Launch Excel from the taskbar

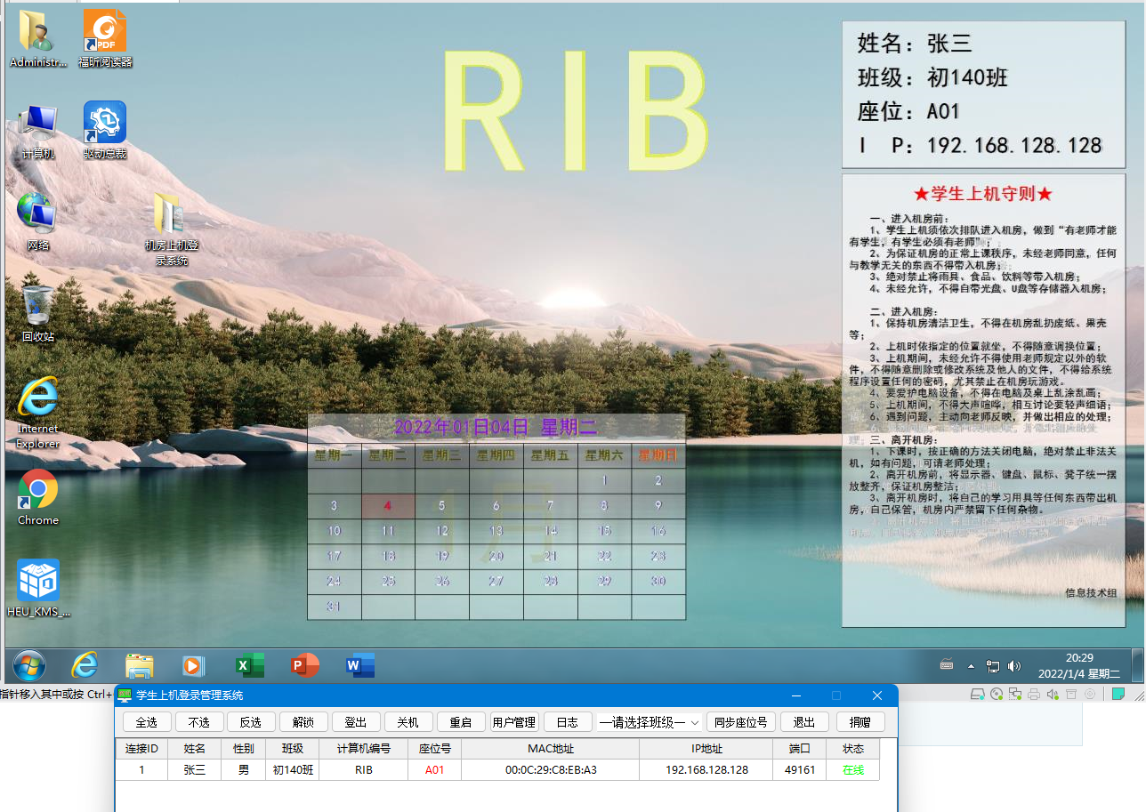point(249,665)
